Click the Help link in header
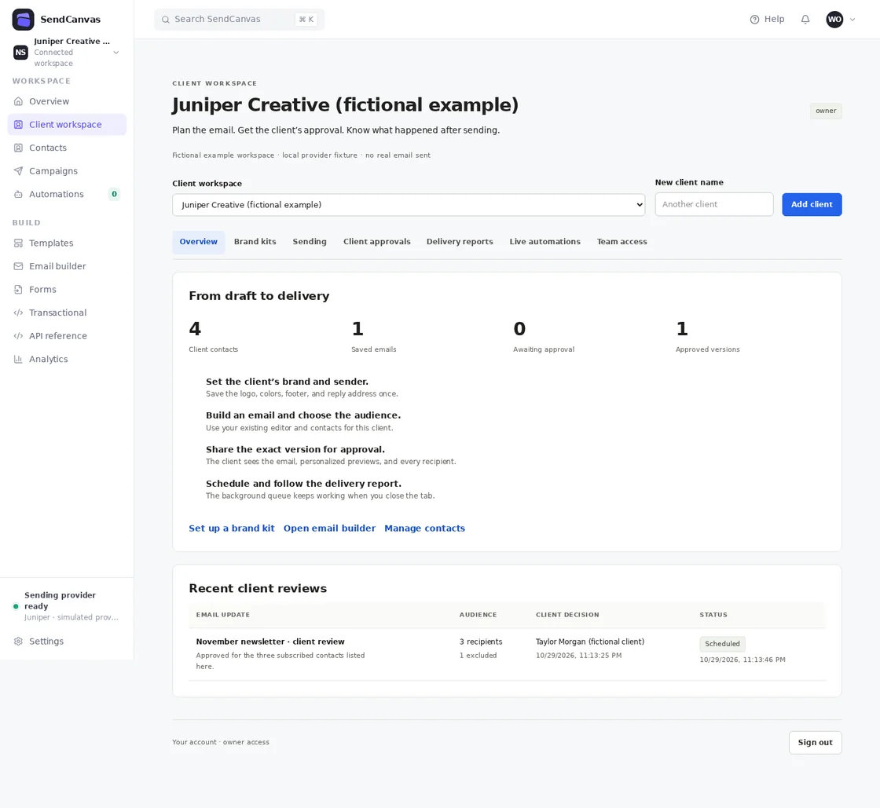 click(x=767, y=20)
